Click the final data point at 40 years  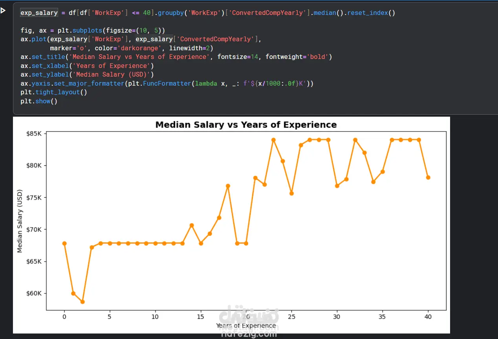tap(428, 178)
